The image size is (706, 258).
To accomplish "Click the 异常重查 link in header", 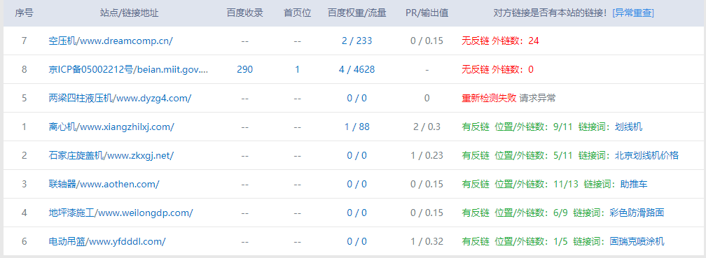I will coord(633,13).
